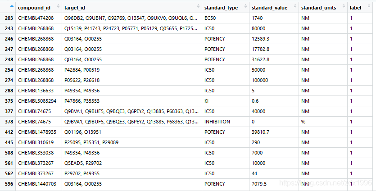Click the sort arrows in target_id header
The width and height of the screenshot is (376, 191).
pos(199,7)
